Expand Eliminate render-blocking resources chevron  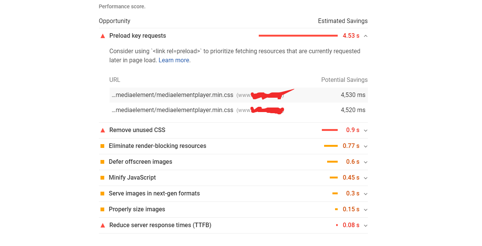tap(365, 146)
